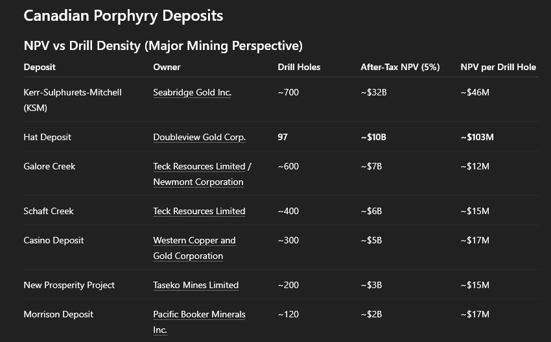Screen dimensions: 551x342
Task: Click the After-Tax NPV (5%) header
Action: (x=400, y=67)
